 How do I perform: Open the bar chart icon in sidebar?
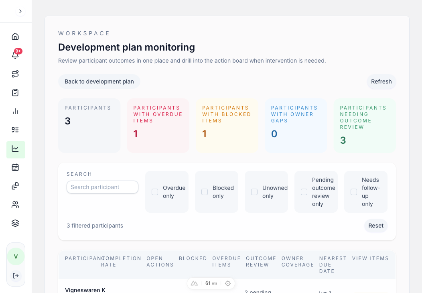[15, 111]
